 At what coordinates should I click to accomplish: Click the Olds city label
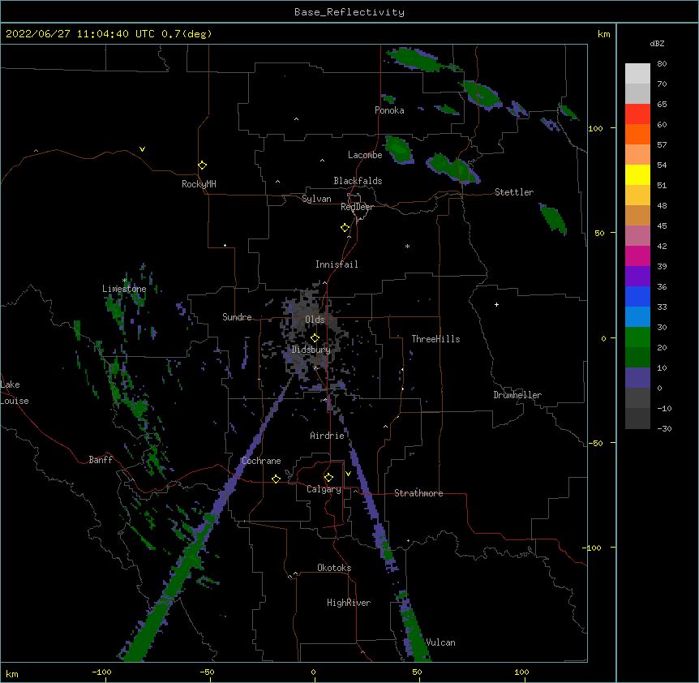(315, 320)
